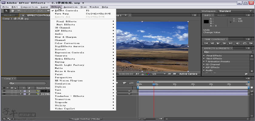Screen dimensions: 255x121
Task: Click the Active Camera view button
Action: coord(188,74)
